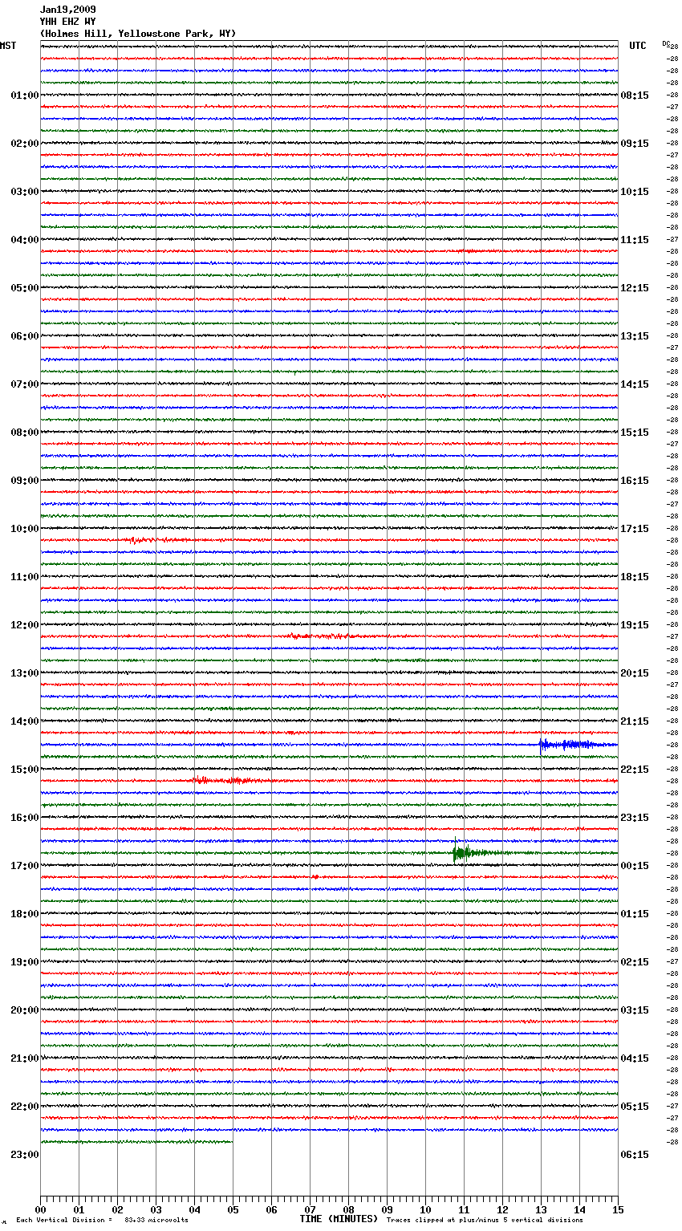The image size is (682, 1231).
Task: Click the 00 minute axis tick label
Action: click(40, 1209)
